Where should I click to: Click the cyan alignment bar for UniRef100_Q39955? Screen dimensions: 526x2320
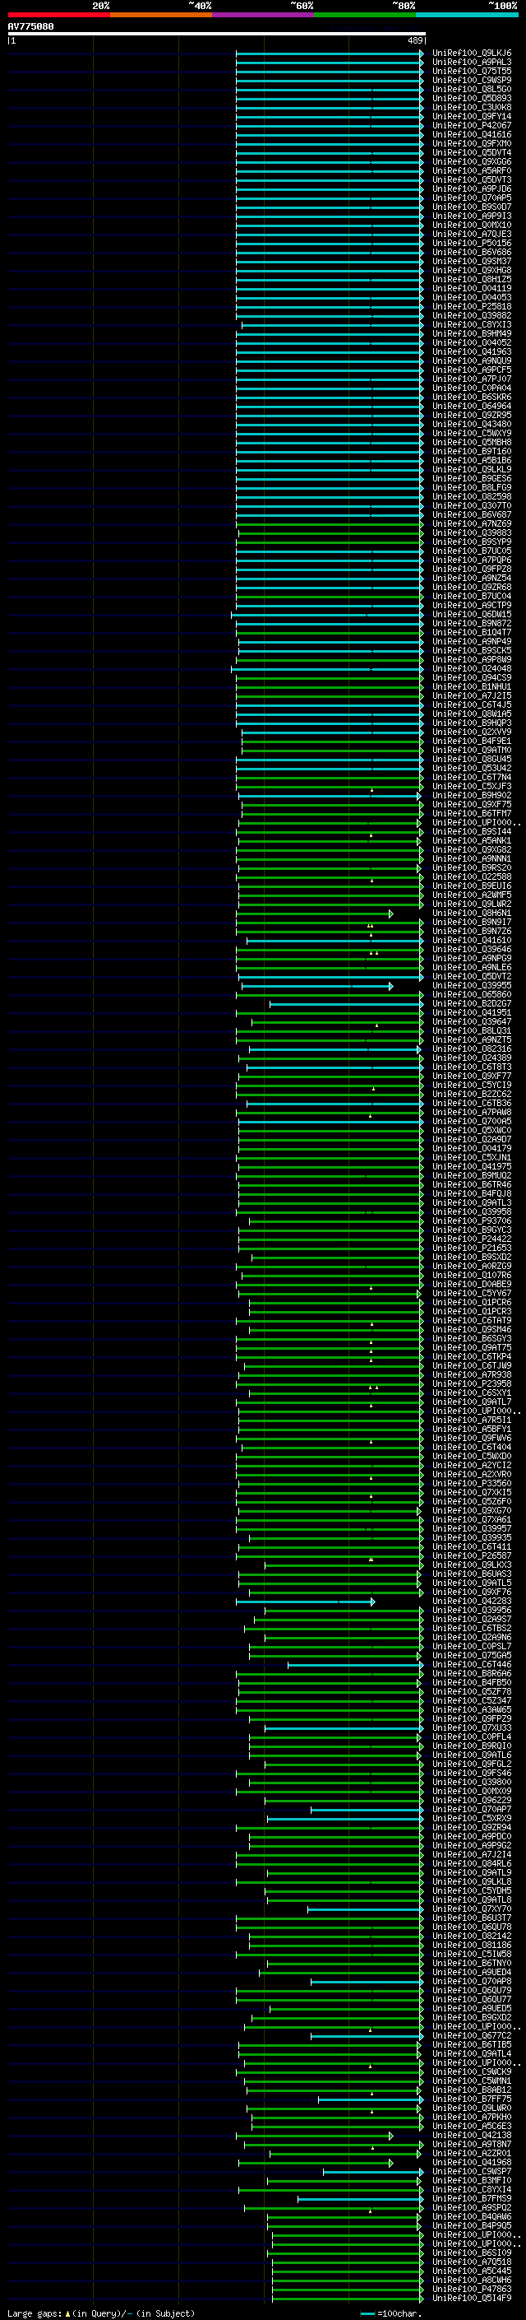pyautogui.click(x=317, y=986)
